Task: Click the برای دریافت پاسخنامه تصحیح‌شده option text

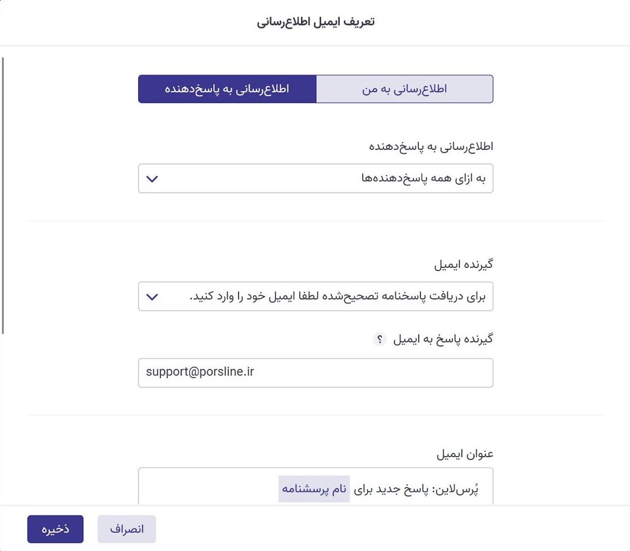Action: coord(338,297)
